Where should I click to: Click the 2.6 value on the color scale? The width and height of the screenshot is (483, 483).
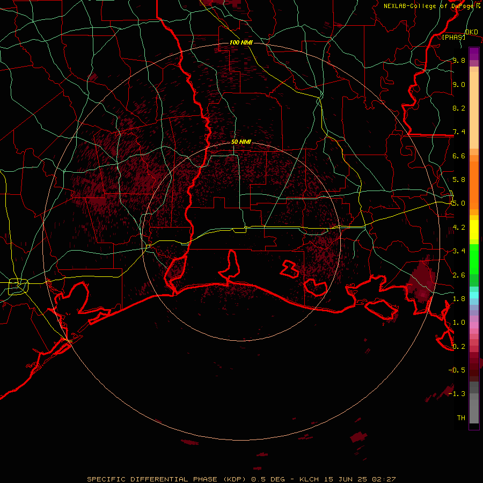[x=459, y=275]
